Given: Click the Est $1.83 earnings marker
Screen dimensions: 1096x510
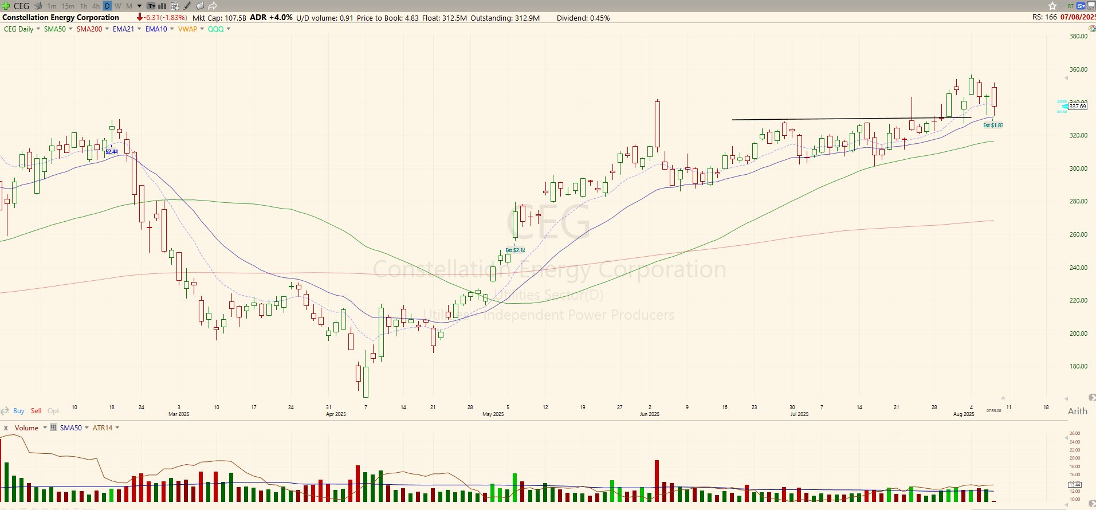Looking at the screenshot, I should 993,125.
